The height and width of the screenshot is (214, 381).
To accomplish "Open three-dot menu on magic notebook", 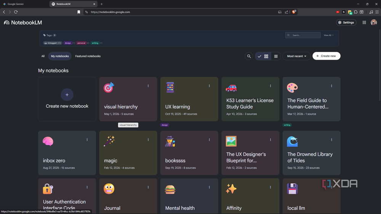I will [148, 139].
